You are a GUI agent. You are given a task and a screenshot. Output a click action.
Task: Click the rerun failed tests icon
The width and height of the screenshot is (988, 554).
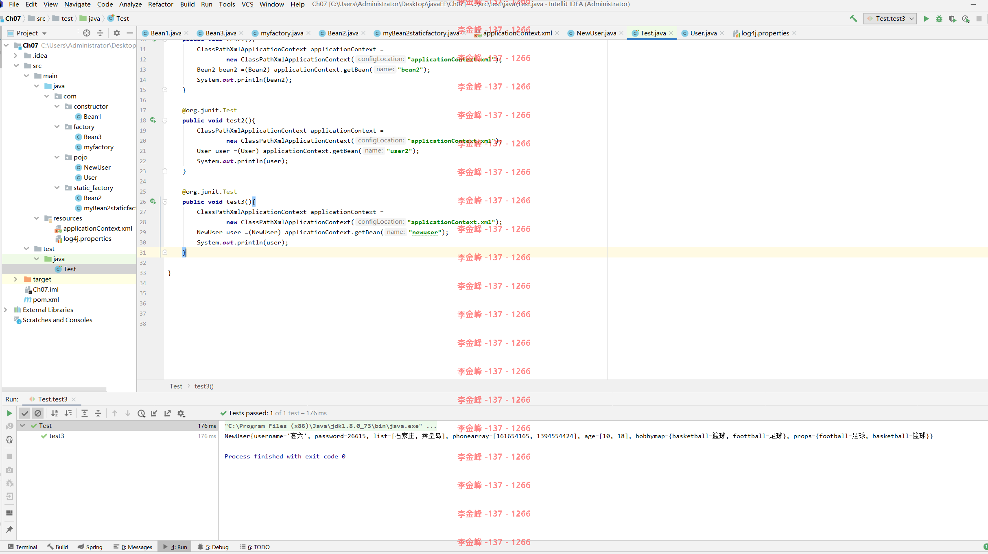9,426
